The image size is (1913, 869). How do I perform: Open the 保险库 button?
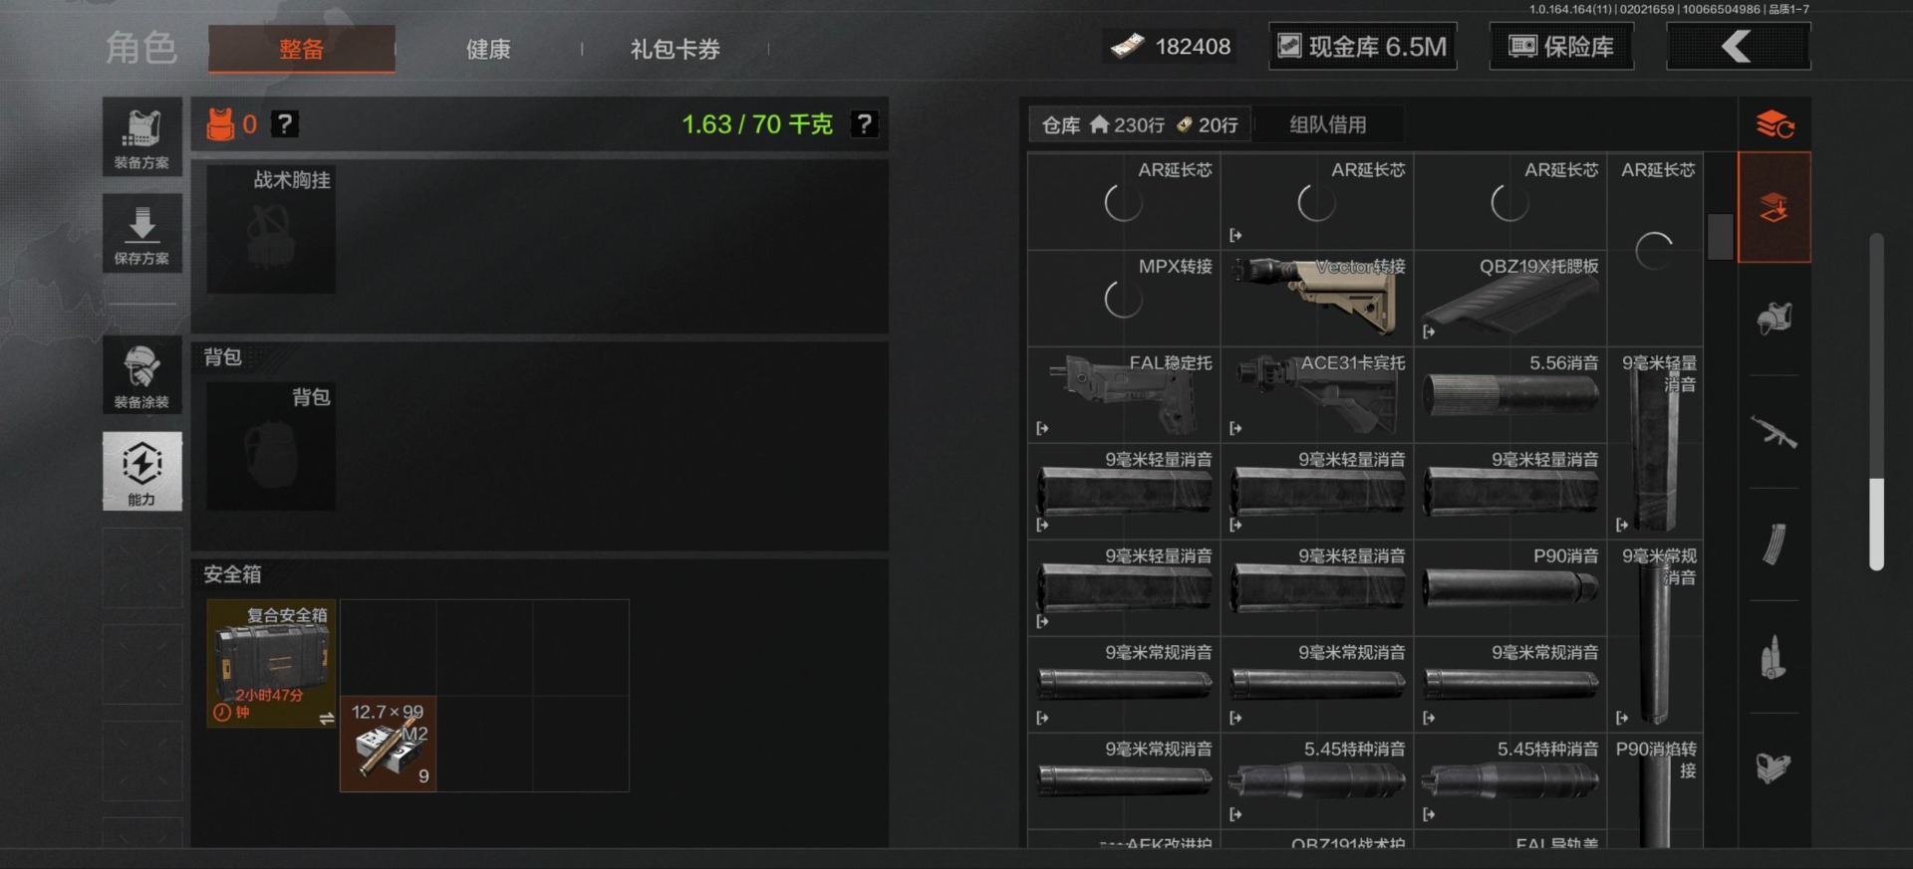coord(1560,47)
